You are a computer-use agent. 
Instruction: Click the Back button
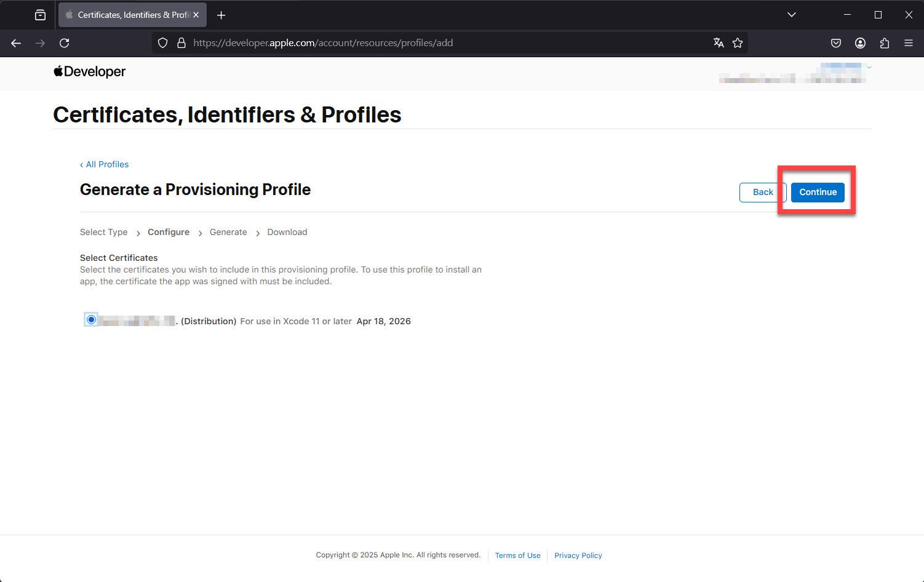point(763,192)
